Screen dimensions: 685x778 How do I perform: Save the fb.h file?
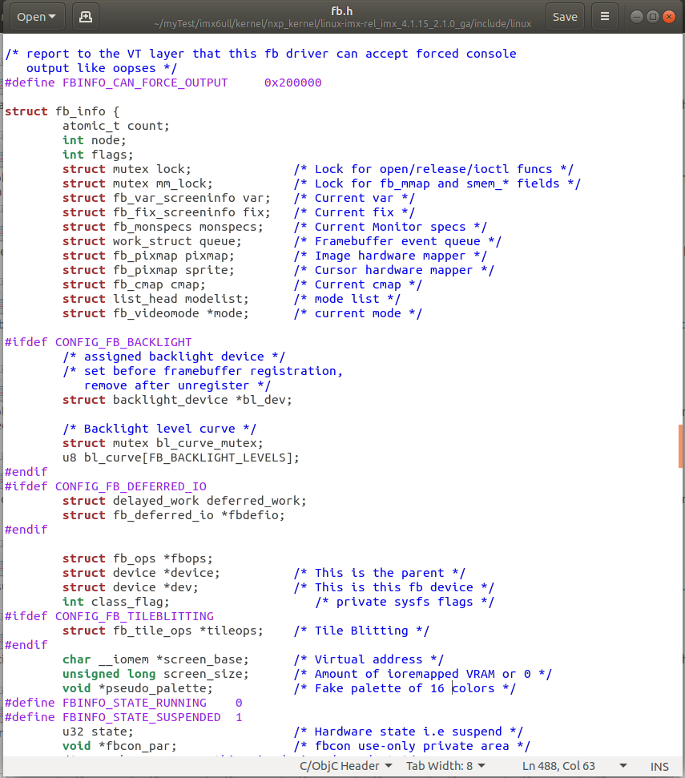point(565,16)
